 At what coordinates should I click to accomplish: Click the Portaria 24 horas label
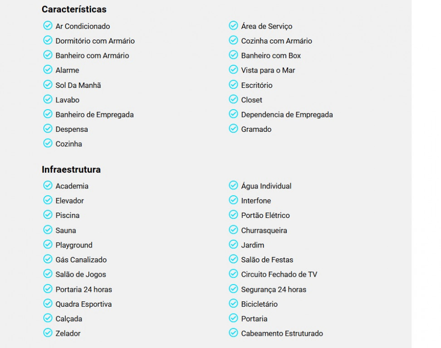point(83,290)
